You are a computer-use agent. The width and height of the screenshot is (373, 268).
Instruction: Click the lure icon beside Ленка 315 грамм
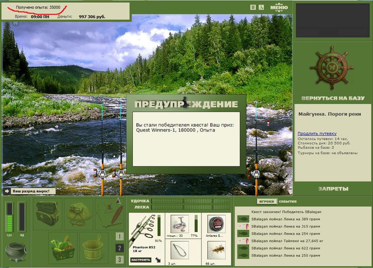243,226
